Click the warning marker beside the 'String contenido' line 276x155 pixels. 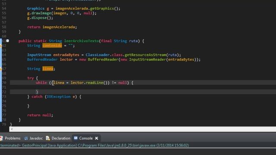click(1, 46)
